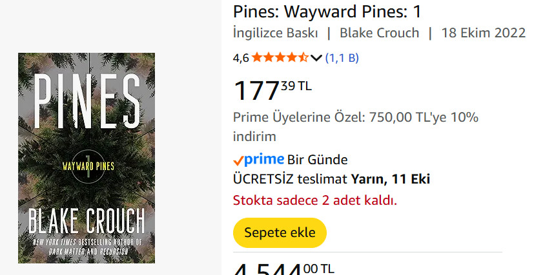Click the Bir Günde delivery label
The height and width of the screenshot is (275, 554).
click(317, 160)
